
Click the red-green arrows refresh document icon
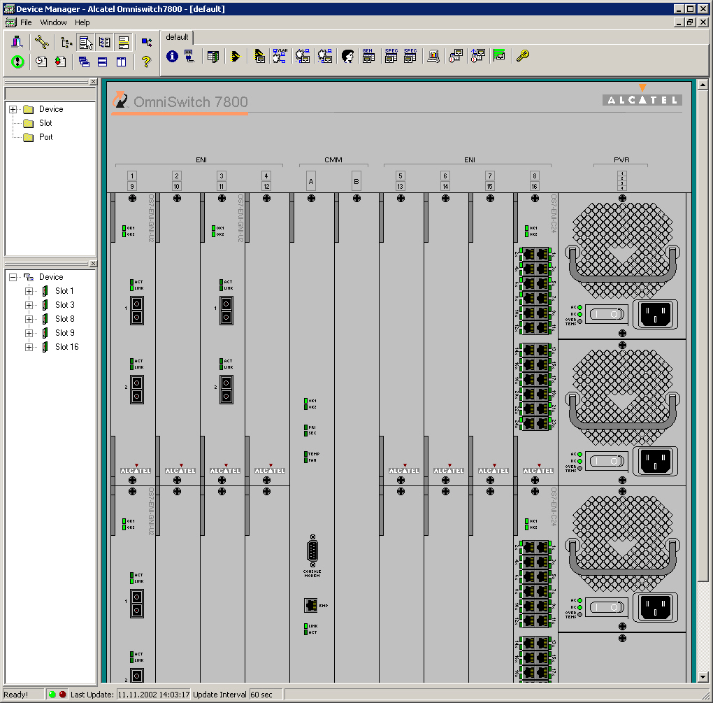61,62
